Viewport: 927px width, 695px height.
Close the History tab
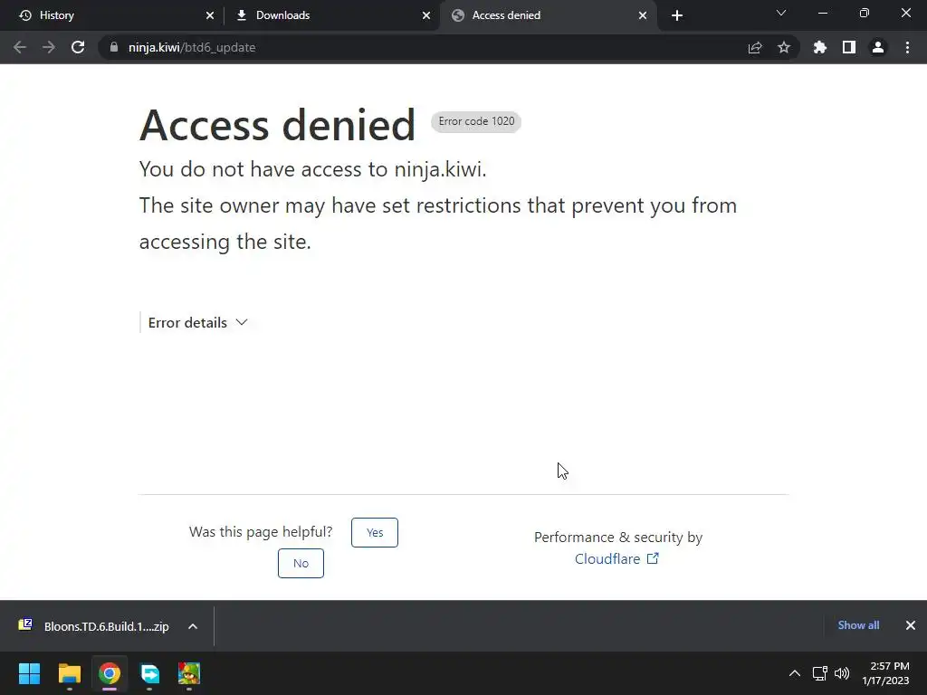(x=210, y=15)
